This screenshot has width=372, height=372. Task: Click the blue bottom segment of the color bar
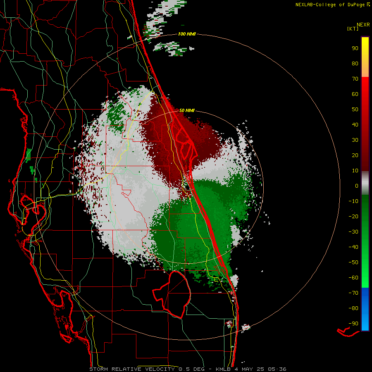(x=365, y=309)
